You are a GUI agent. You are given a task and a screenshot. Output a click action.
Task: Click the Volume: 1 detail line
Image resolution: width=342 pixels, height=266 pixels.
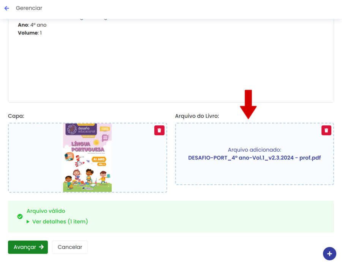click(x=30, y=33)
